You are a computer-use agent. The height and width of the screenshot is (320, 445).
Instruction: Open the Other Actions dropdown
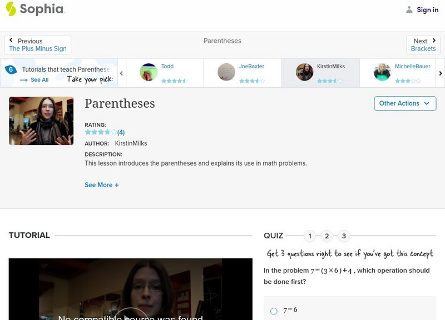pos(405,103)
